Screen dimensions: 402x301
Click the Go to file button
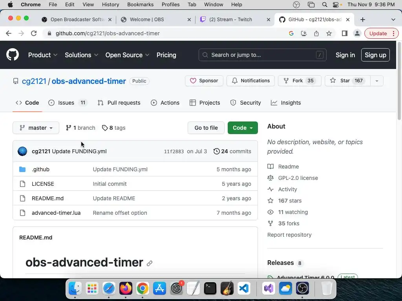point(206,128)
